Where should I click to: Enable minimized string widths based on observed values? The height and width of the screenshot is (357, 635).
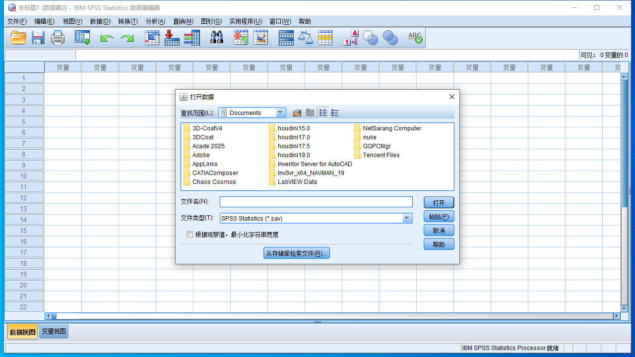point(190,234)
